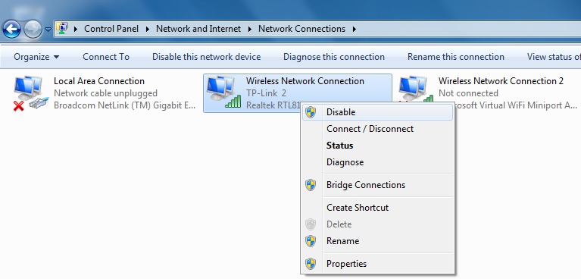Expand the Organize dropdown menu

tap(36, 57)
